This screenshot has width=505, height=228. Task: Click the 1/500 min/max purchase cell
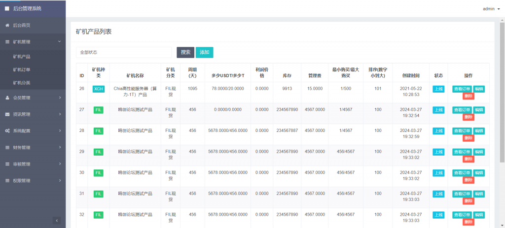(x=346, y=89)
